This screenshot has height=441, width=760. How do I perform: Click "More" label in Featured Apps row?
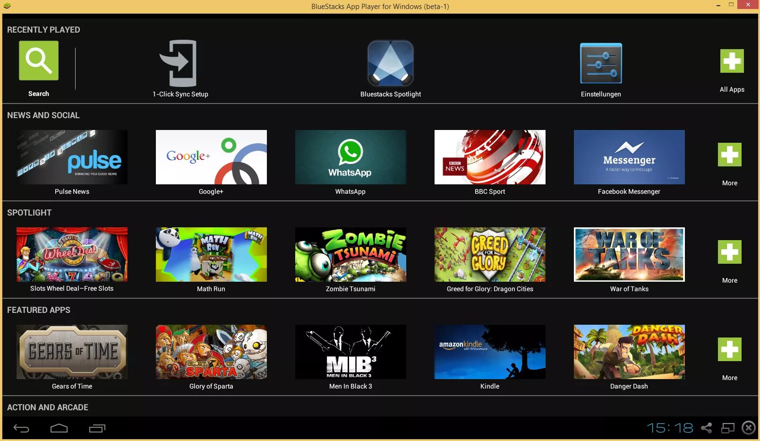(730, 378)
